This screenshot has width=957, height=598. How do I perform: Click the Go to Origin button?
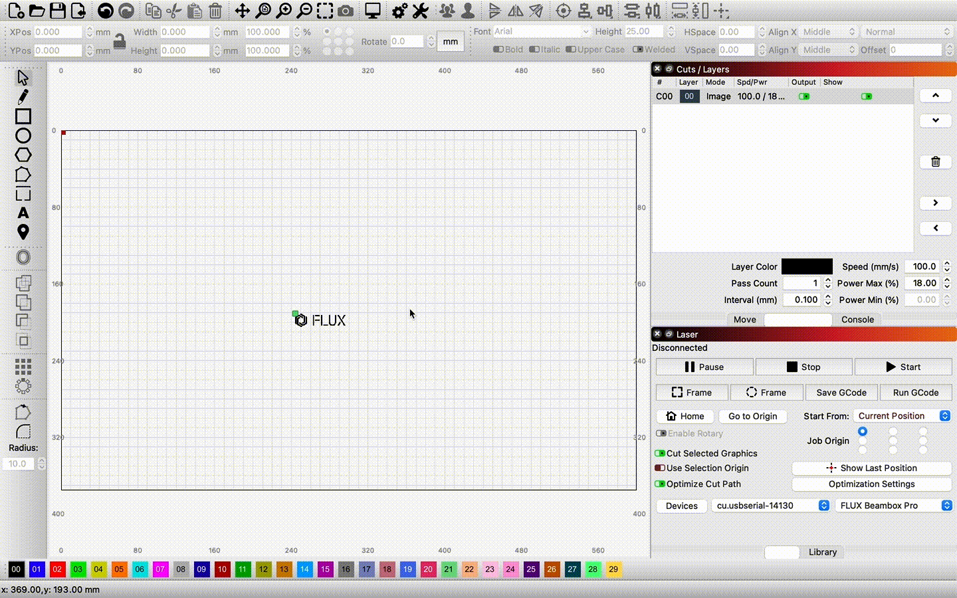point(752,416)
